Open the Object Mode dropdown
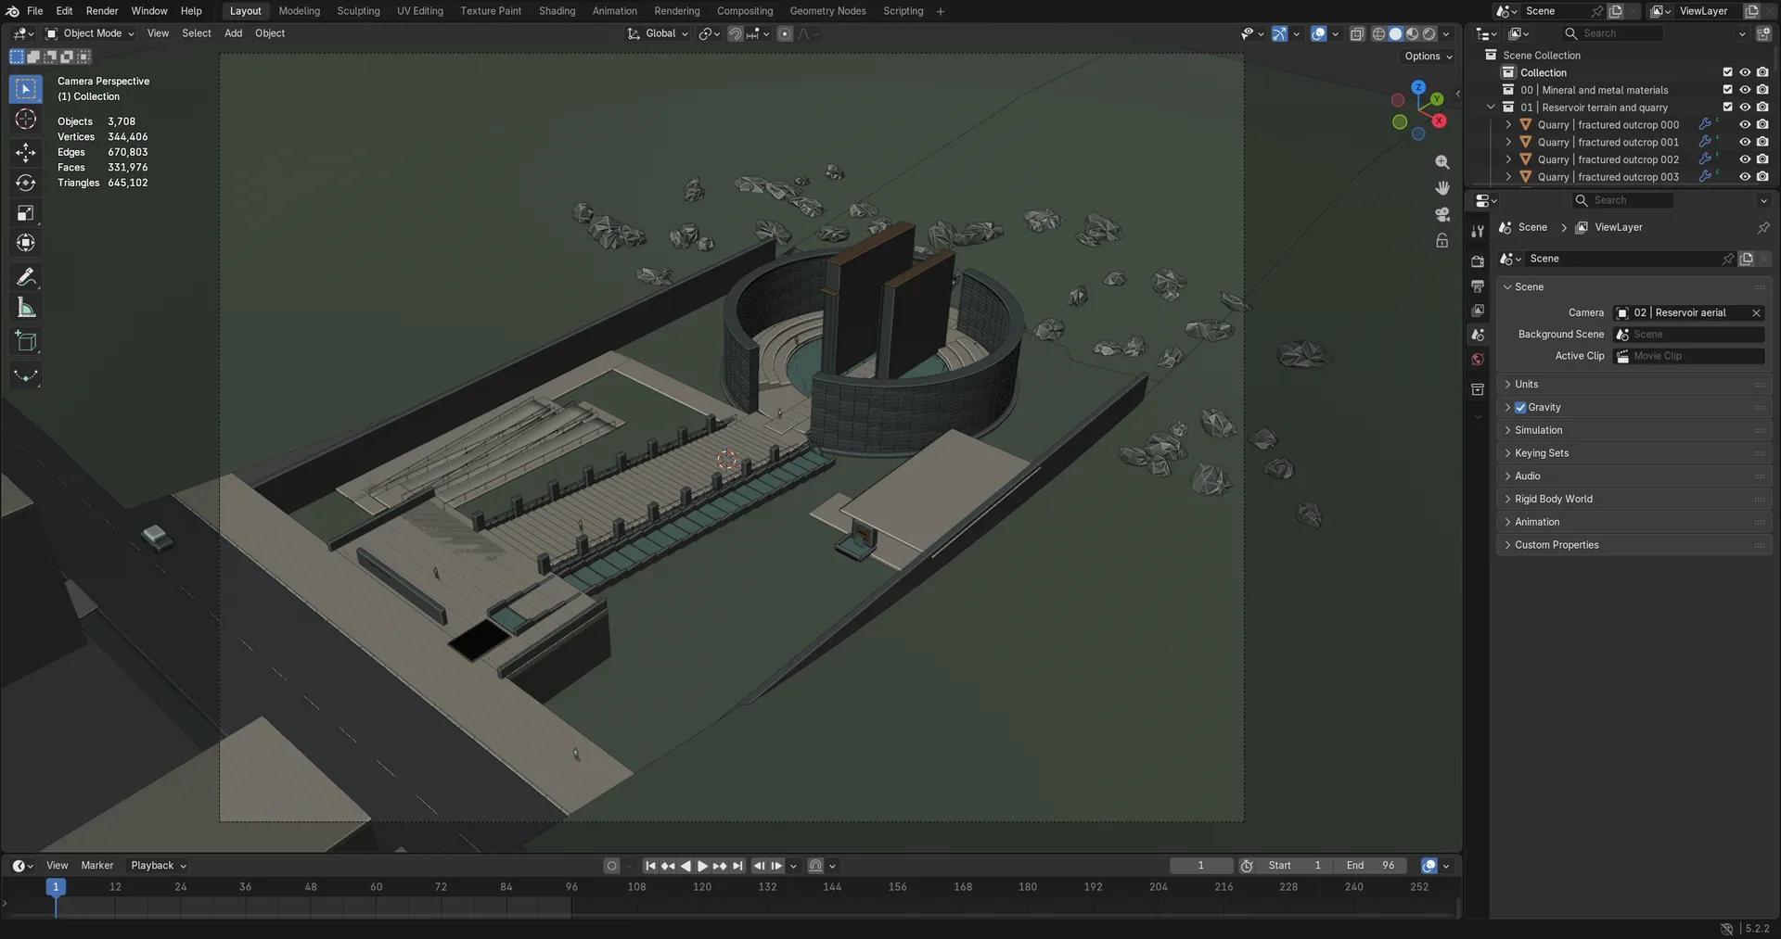This screenshot has height=939, width=1781. [x=90, y=33]
